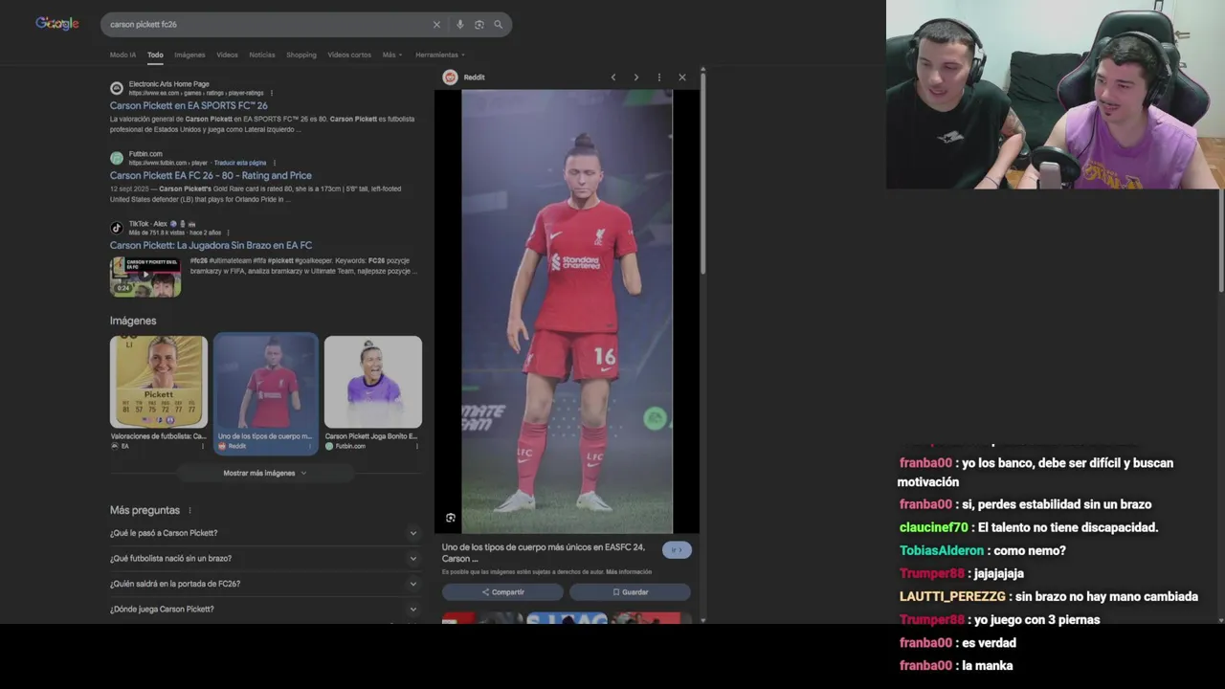Click the Futbin.com favicon
Viewport: 1225px width, 689px height.
click(117, 158)
